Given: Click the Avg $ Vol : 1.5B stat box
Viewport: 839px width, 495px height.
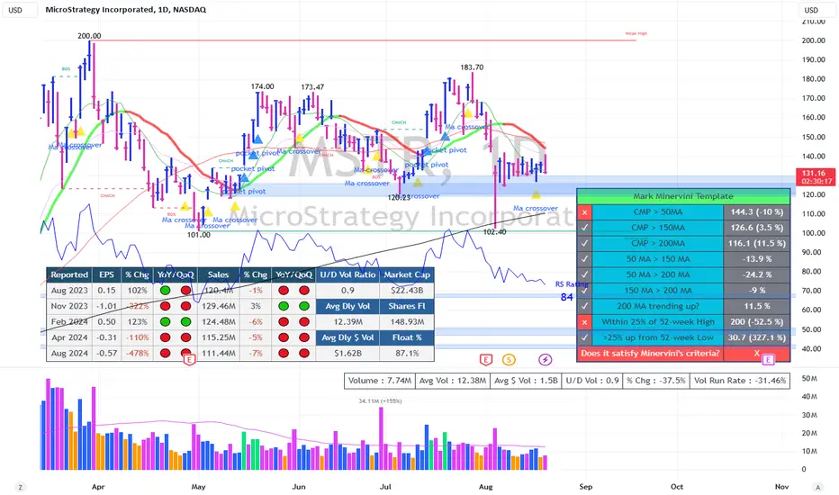Looking at the screenshot, I should coord(526,381).
